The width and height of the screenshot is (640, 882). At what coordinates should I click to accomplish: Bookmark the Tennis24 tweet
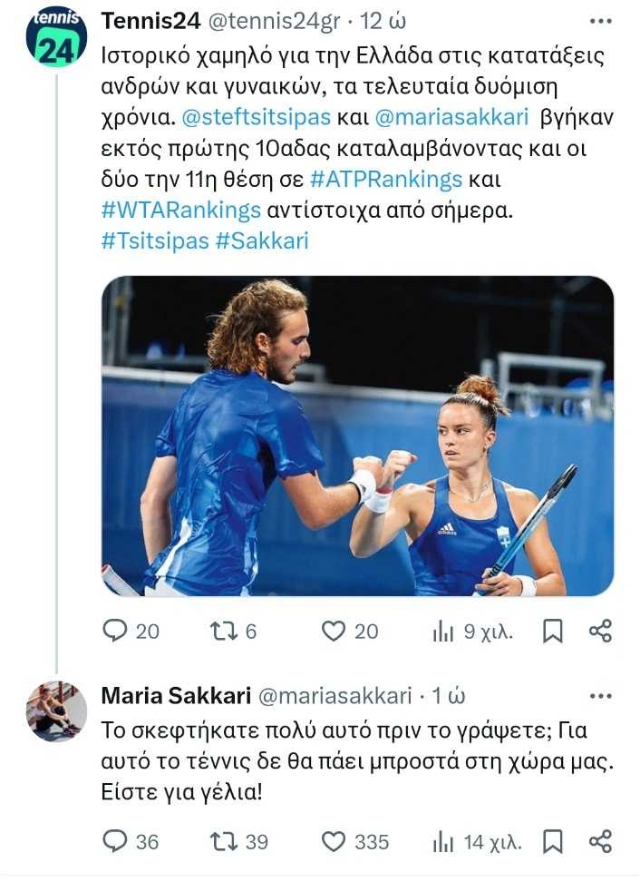[552, 632]
